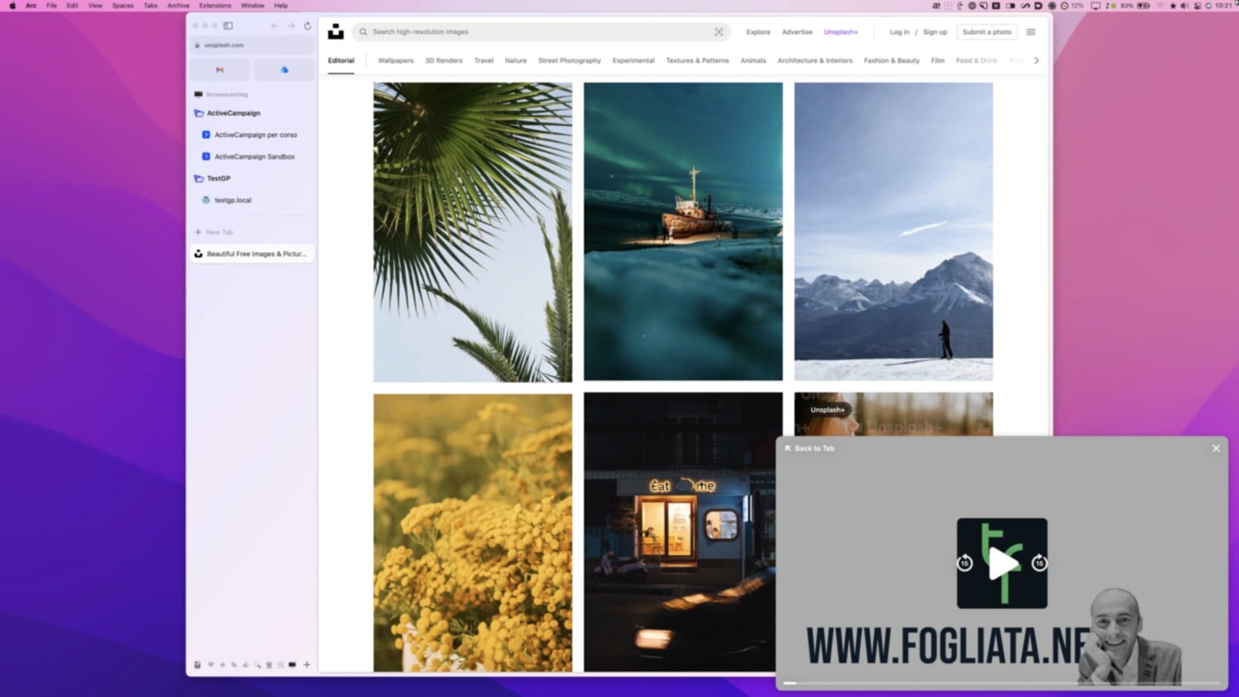Viewport: 1239px width, 697px height.
Task: Click the visual search camera icon
Action: (719, 32)
